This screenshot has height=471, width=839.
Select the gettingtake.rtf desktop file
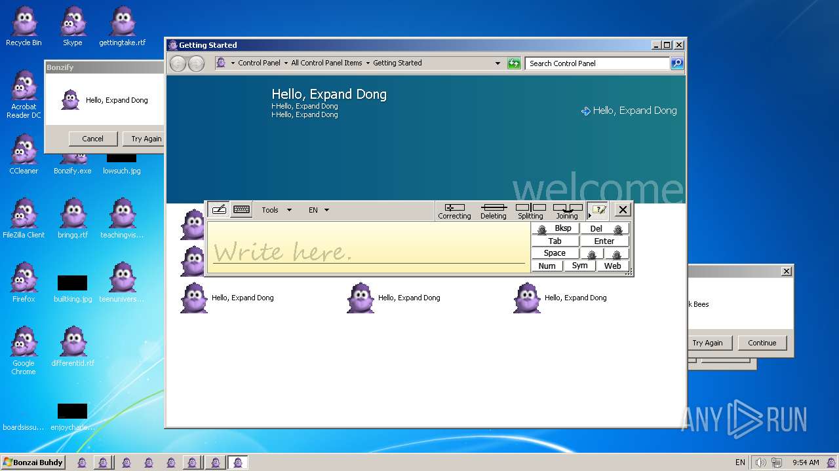(123, 27)
